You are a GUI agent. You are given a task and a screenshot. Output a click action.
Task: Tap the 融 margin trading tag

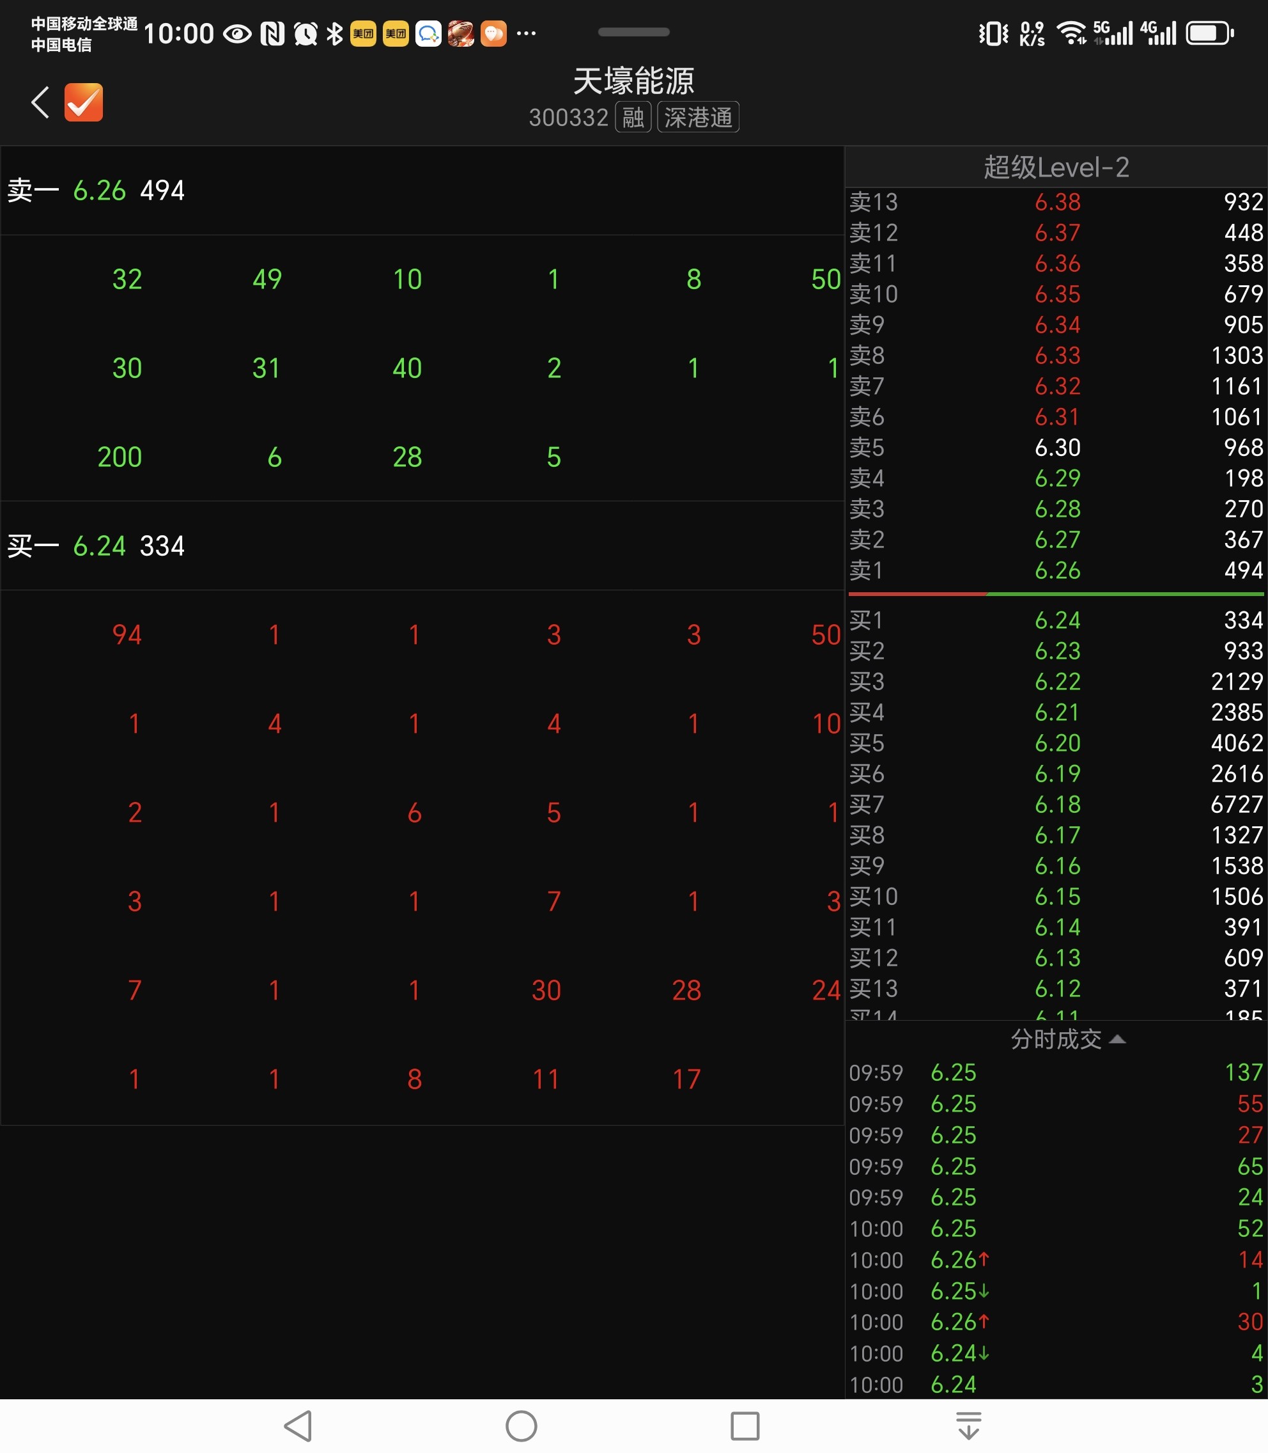pos(633,118)
